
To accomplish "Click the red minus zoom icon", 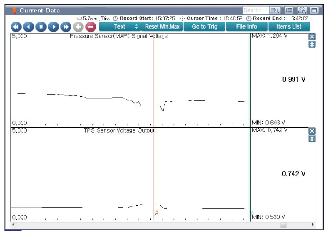I will coord(90,27).
